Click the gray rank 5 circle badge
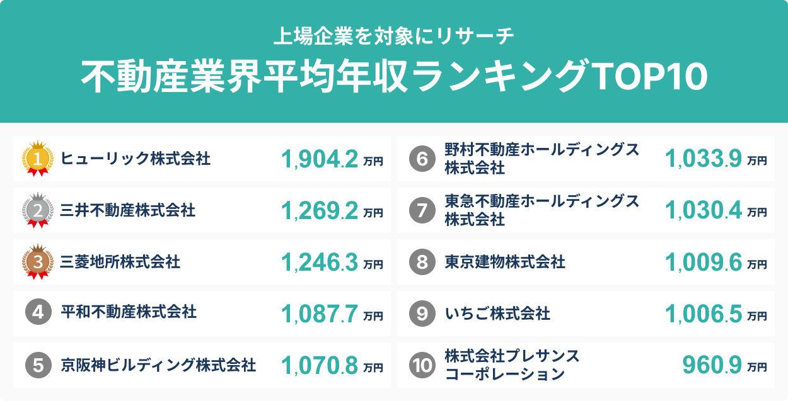Viewport: 788px width, 401px height. coord(38,365)
